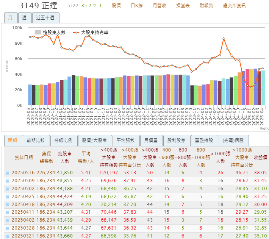Open the 股利股息 tab
This screenshot has height=239, width=269.
[176, 140]
